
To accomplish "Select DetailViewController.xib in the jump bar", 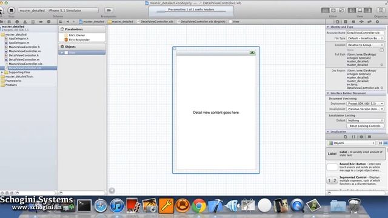I will click(155, 22).
